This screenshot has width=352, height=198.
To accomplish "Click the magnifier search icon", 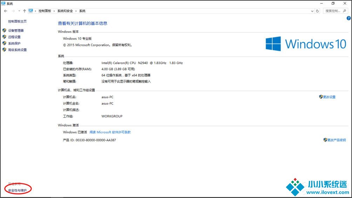I will tap(345, 11).
